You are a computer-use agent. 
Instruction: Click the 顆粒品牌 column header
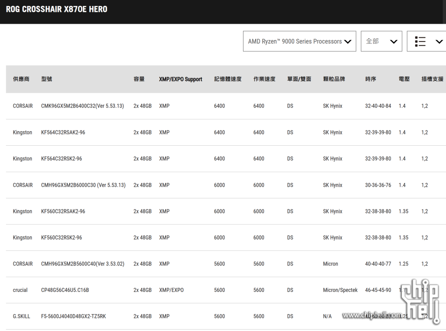click(x=334, y=79)
